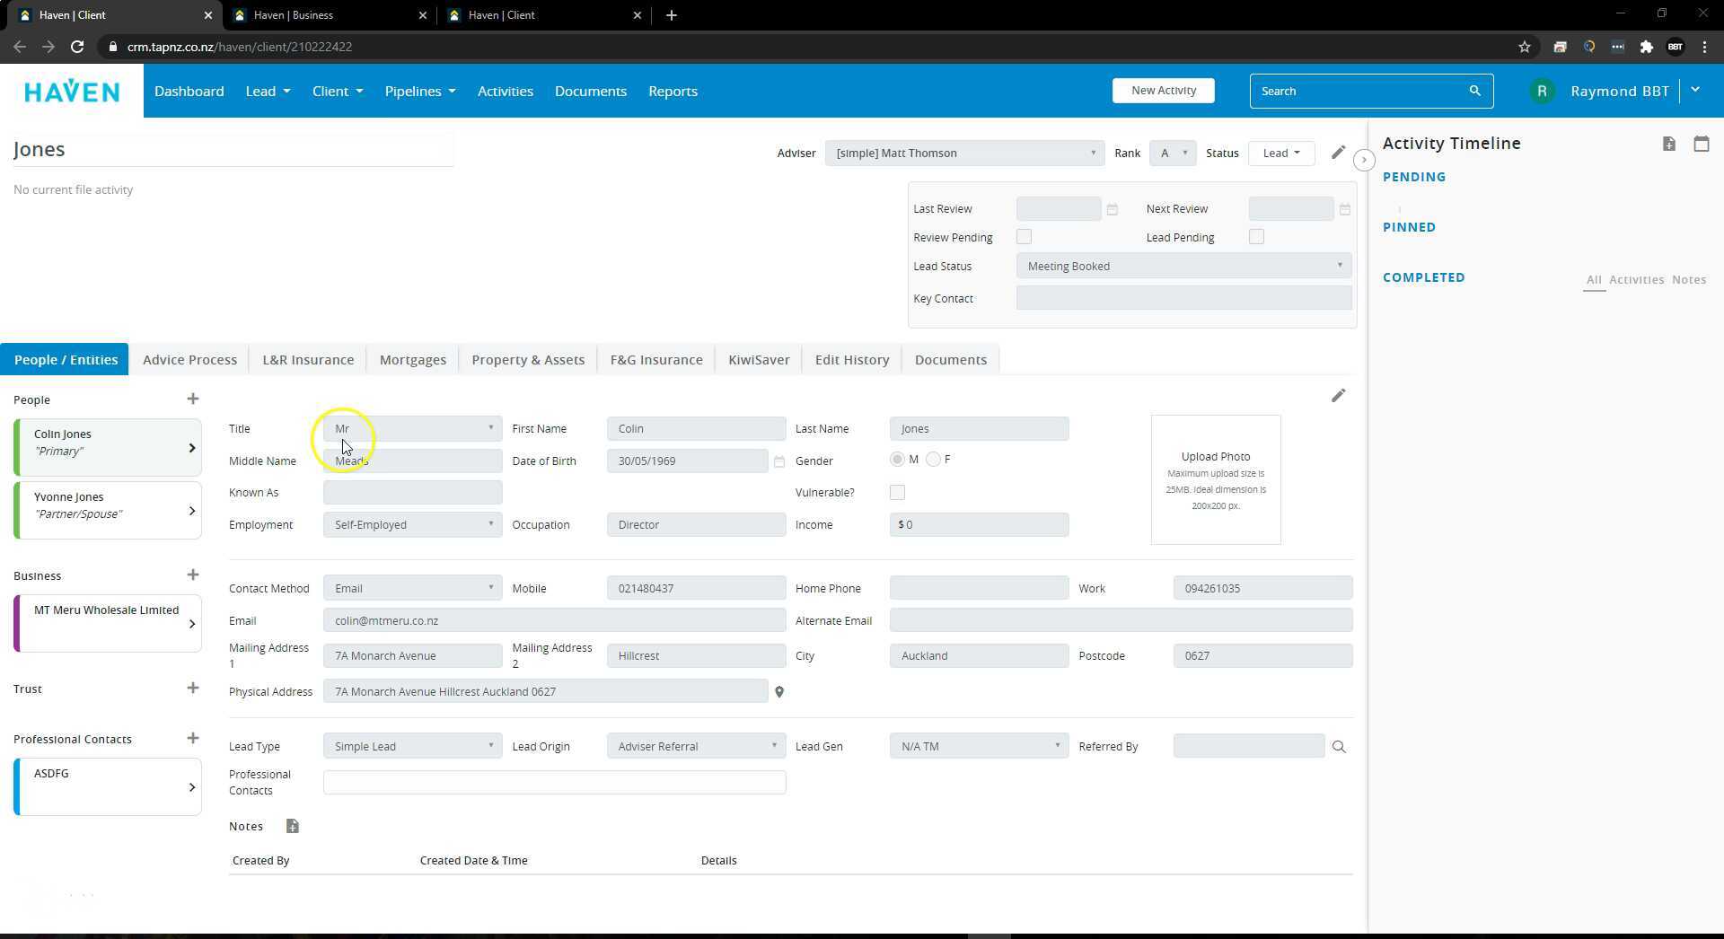Viewport: 1724px width, 939px height.
Task: Collapse the Activity Timeline with the arrow circle
Action: coord(1364,160)
